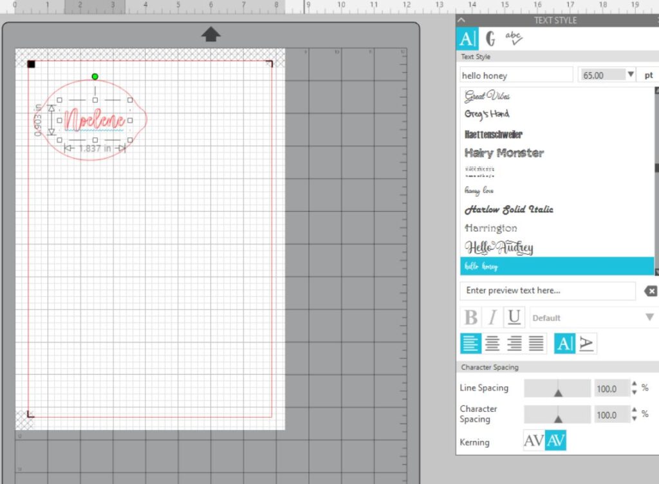659x484 pixels.
Task: Turn kerning on
Action: [556, 441]
